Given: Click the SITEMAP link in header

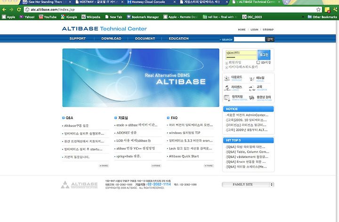Looking at the screenshot, I should pyautogui.click(x=268, y=29).
